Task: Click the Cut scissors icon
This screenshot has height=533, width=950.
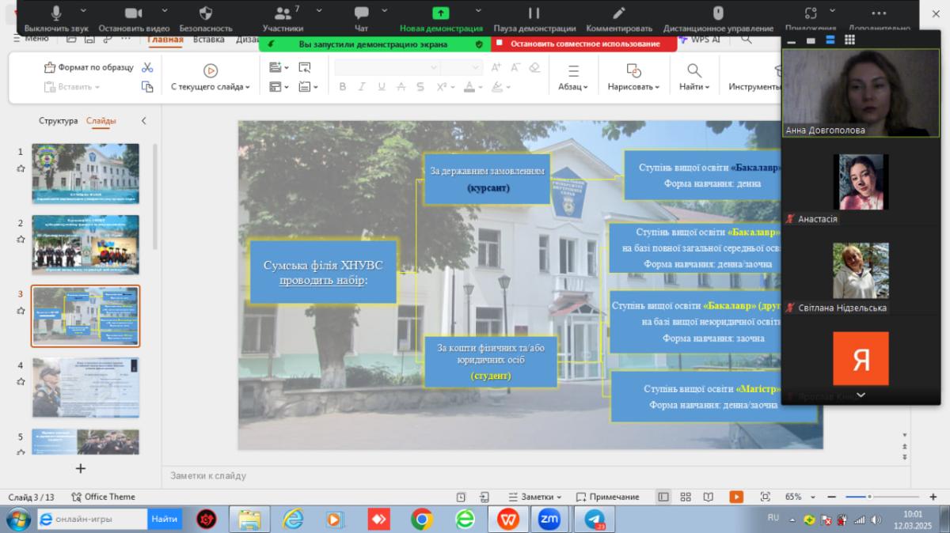Action: click(x=147, y=67)
